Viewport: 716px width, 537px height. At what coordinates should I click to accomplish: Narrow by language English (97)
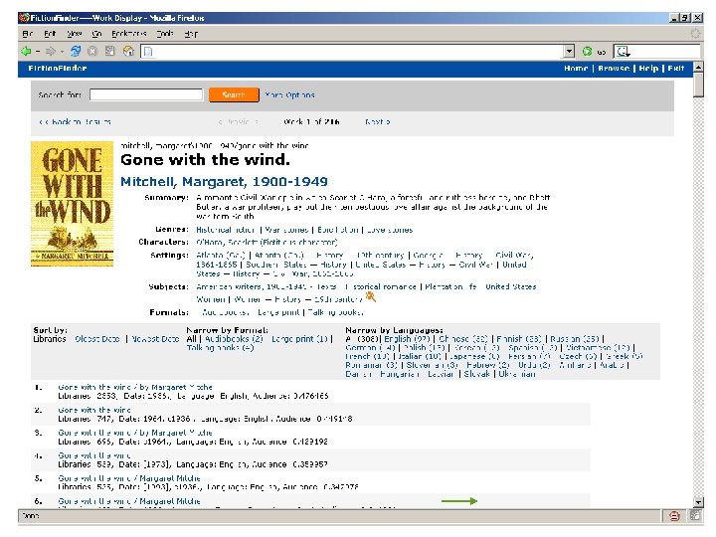tap(407, 339)
